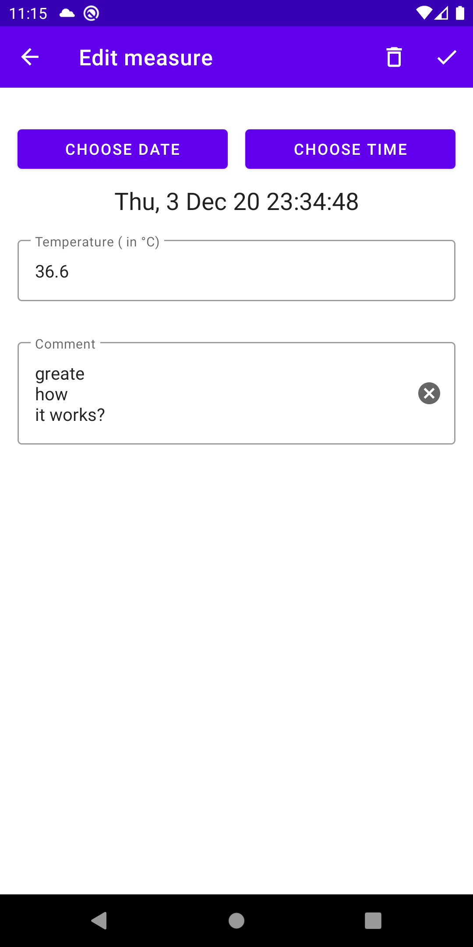The image size is (473, 947).
Task: Clear the Comment field text
Action: 429,393
